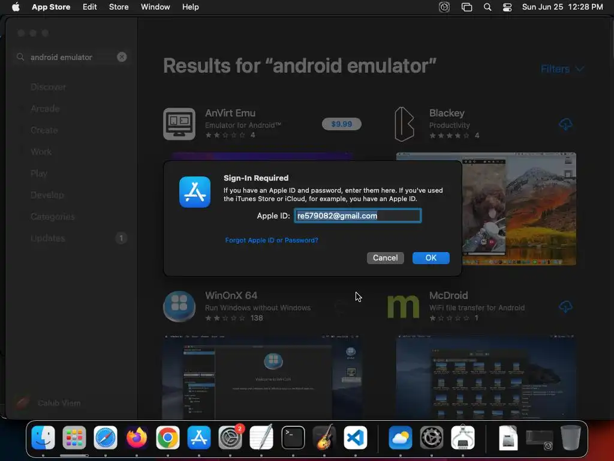The image size is (614, 461).
Task: Open Launchpad from the Dock
Action: coord(74,438)
